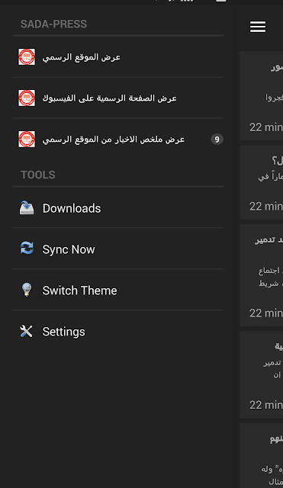Click the SADA-PRESS section header
Screen dimensions: 283x488
[x=53, y=24]
